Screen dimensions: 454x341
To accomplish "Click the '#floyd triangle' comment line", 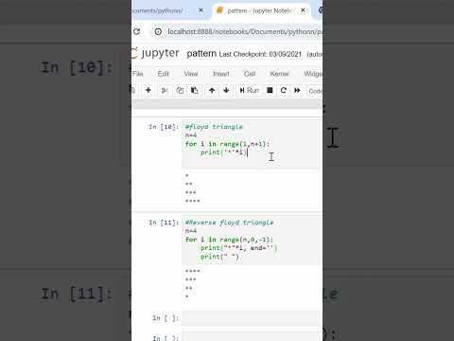I will coord(214,127).
